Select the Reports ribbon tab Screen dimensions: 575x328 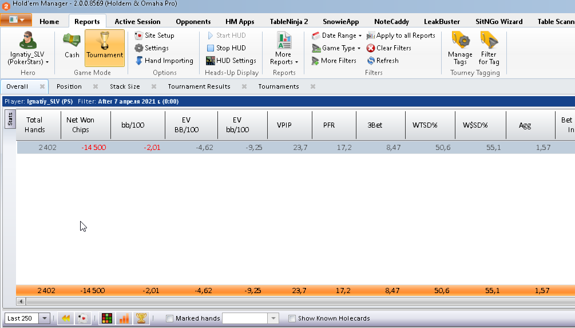tap(88, 22)
